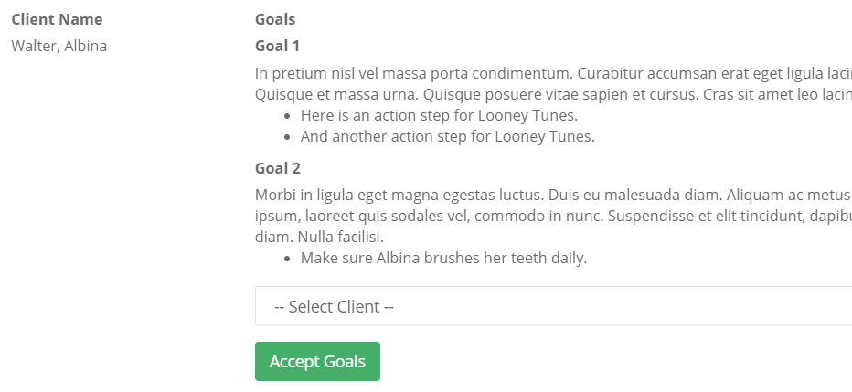This screenshot has height=392, width=852.
Task: Click bullet before 'Here is an action step'
Action: [x=288, y=116]
